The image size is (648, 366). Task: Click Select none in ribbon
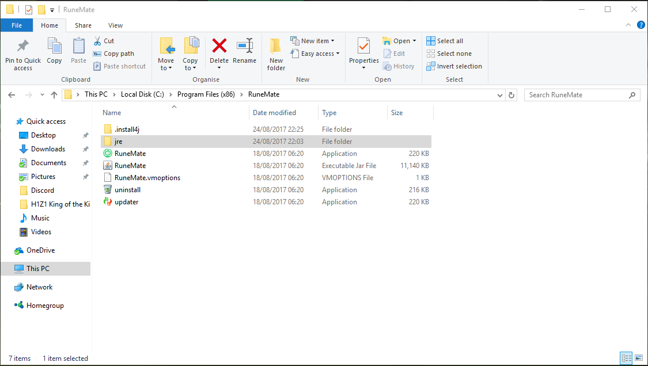pyautogui.click(x=449, y=54)
